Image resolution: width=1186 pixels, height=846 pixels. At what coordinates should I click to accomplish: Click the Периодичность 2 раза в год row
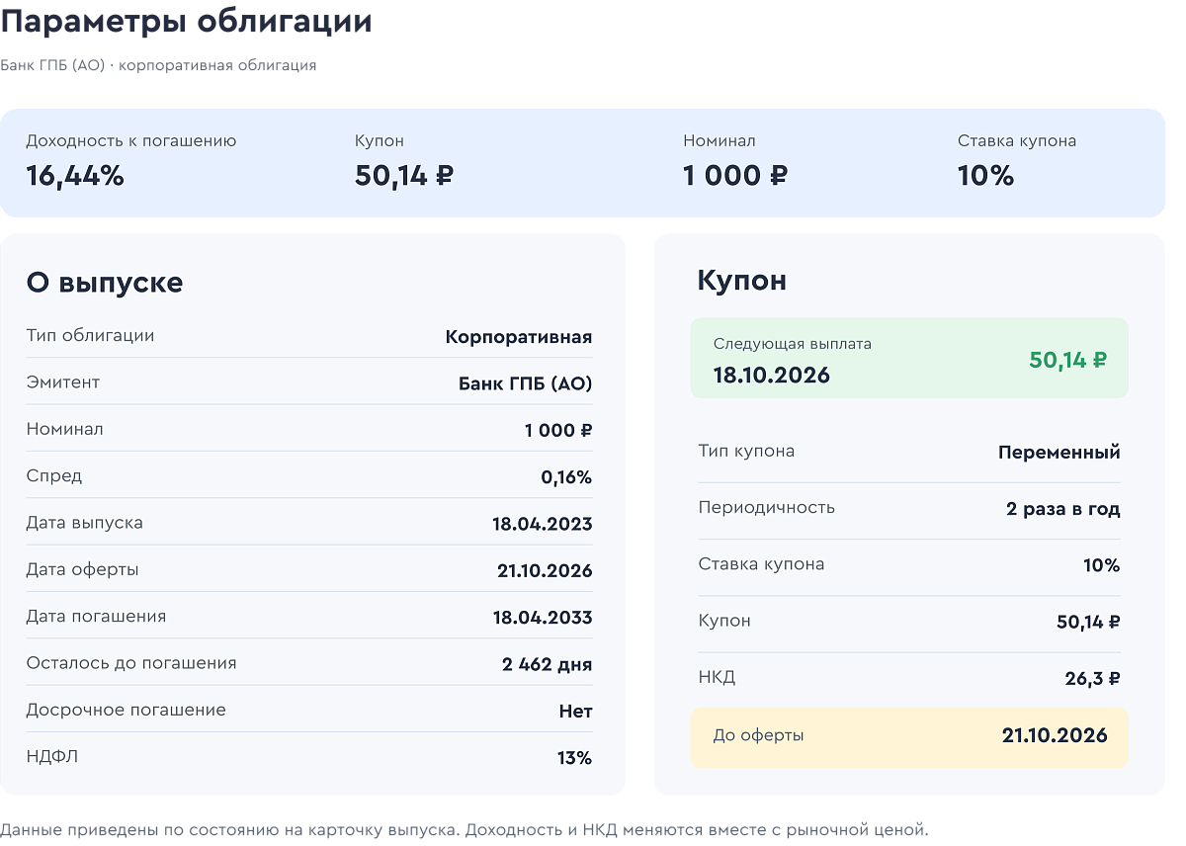(x=909, y=509)
